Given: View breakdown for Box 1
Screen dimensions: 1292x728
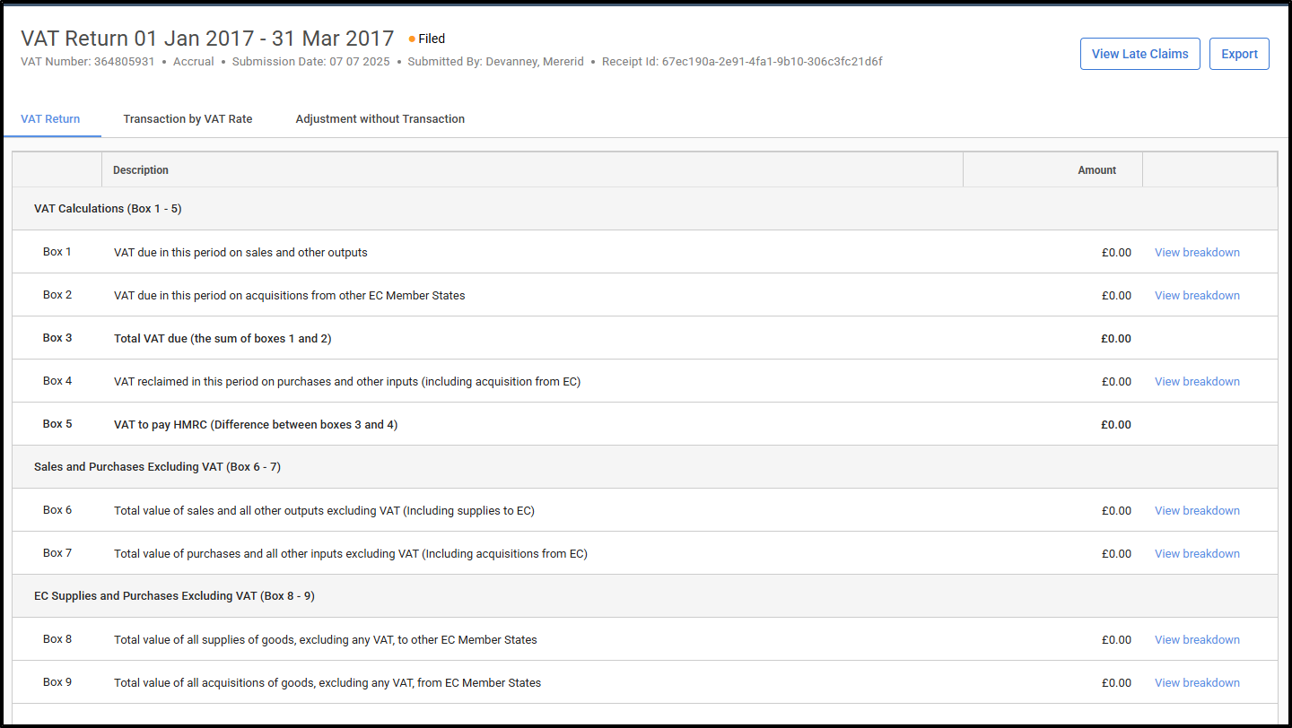Looking at the screenshot, I should [1197, 252].
